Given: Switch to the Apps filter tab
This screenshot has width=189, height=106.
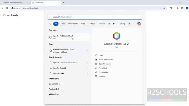Looking at the screenshot, I should [x=63, y=24].
